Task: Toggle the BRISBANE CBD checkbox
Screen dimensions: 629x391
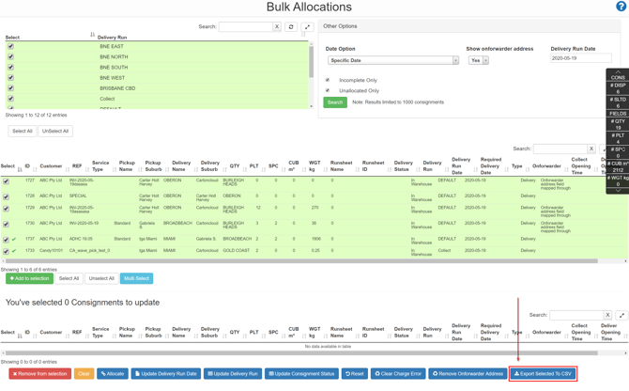Action: [x=11, y=88]
